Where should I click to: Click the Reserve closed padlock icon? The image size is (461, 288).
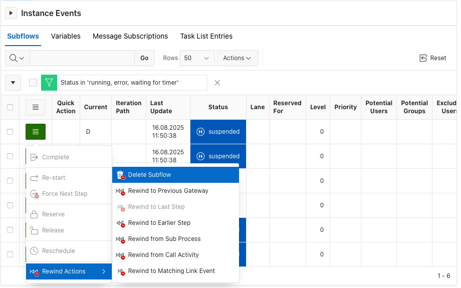coord(34,214)
